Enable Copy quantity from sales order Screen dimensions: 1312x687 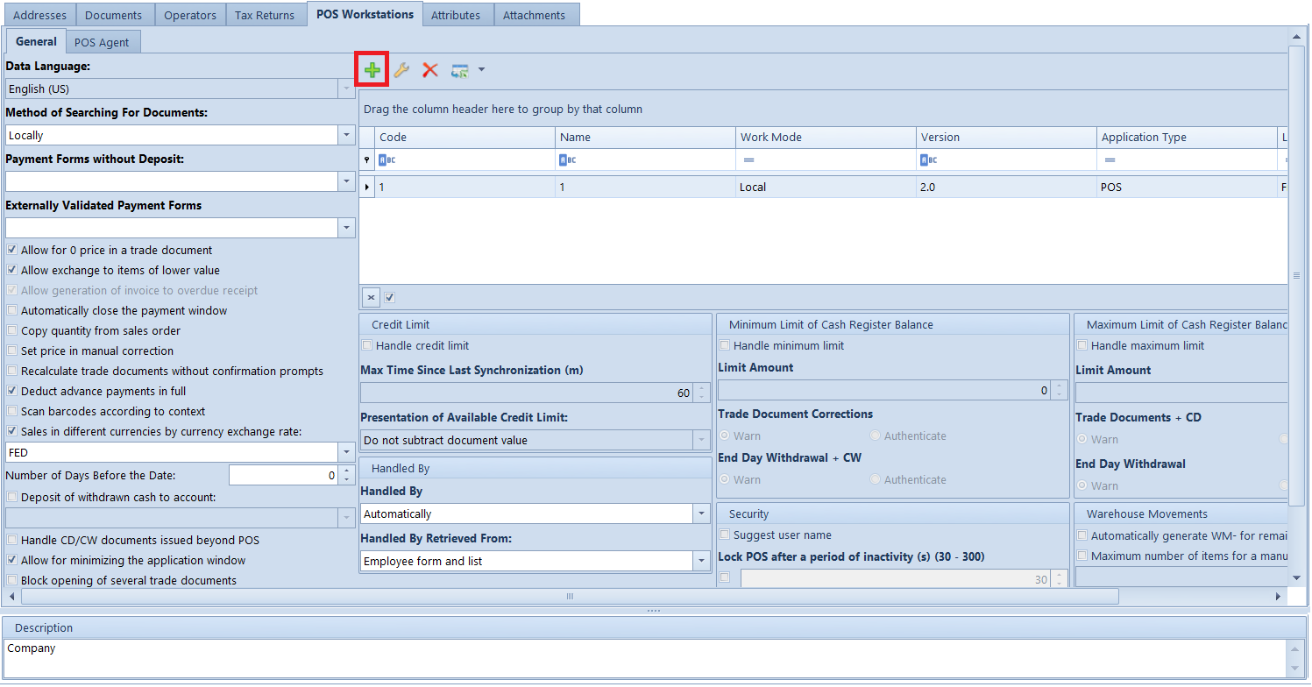pyautogui.click(x=12, y=331)
